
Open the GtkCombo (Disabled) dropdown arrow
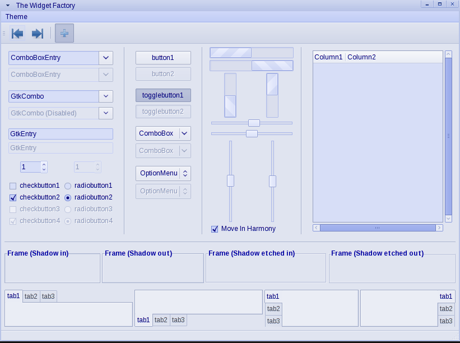point(106,113)
